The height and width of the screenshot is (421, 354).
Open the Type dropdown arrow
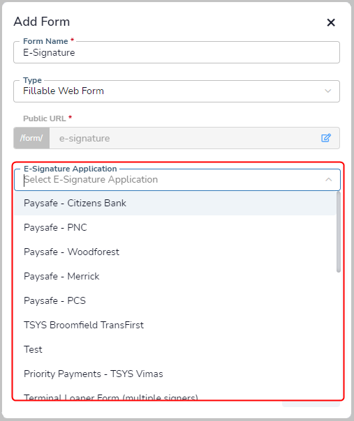click(x=327, y=91)
